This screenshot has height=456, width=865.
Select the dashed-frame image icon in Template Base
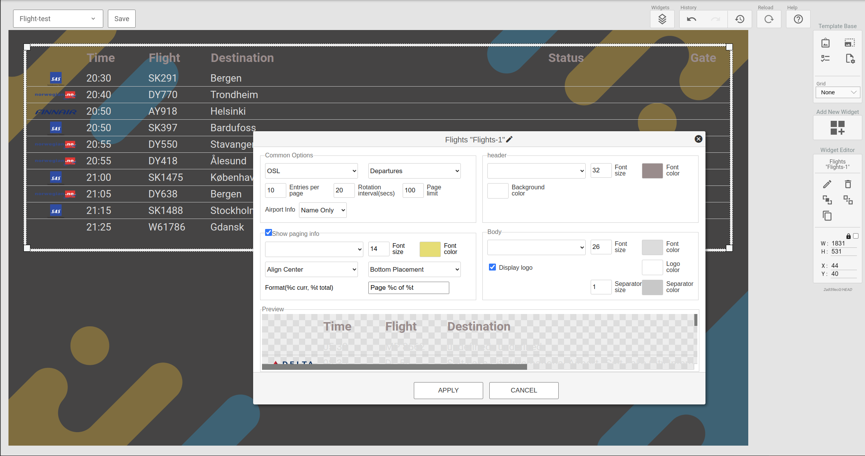point(850,43)
